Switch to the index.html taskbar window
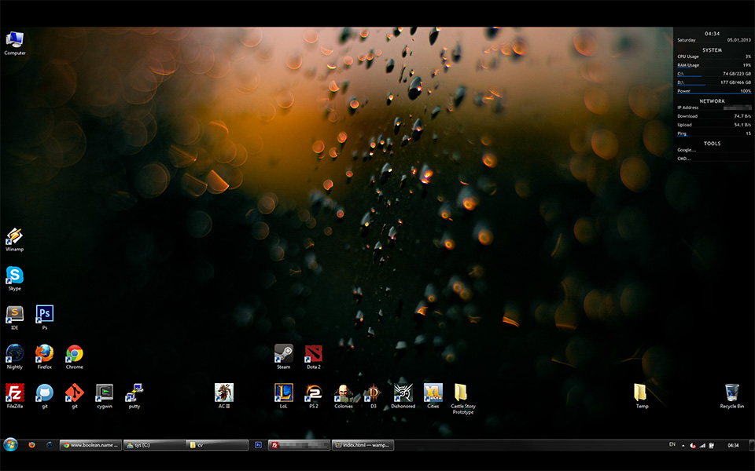Screen dimensions: 755x471 [x=363, y=445]
